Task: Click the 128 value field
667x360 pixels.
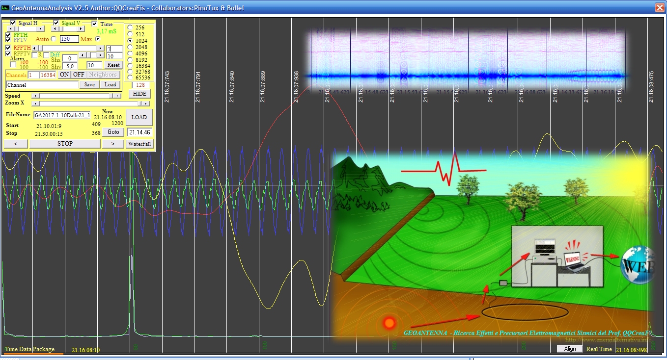Action: point(140,85)
